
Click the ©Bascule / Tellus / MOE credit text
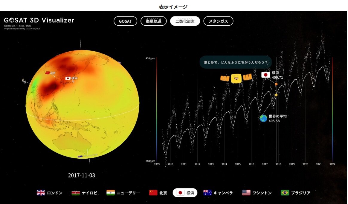[18, 26]
